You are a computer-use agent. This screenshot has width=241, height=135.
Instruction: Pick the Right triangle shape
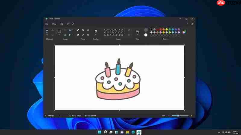[x=114, y=32]
